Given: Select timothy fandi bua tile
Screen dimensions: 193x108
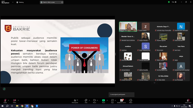Looking at the screenshot, I should [163, 66].
